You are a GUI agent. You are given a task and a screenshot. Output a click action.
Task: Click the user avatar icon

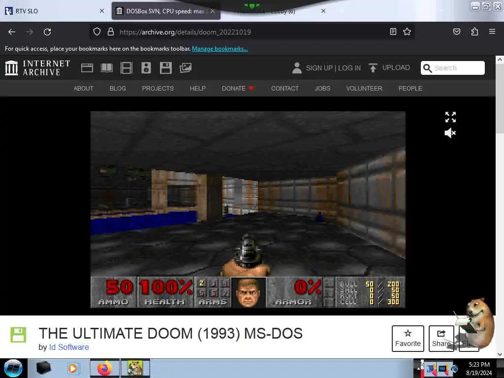(x=297, y=68)
